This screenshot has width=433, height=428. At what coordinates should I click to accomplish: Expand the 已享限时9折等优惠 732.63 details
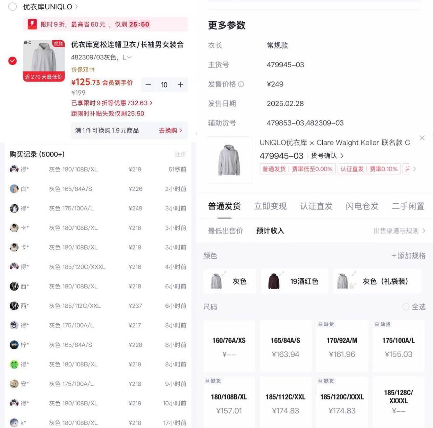pos(112,103)
